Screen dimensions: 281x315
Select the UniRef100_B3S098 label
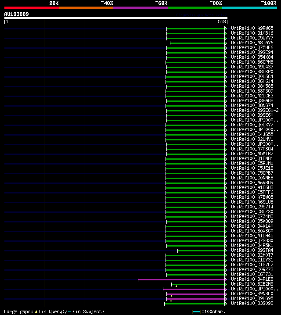coord(252,303)
